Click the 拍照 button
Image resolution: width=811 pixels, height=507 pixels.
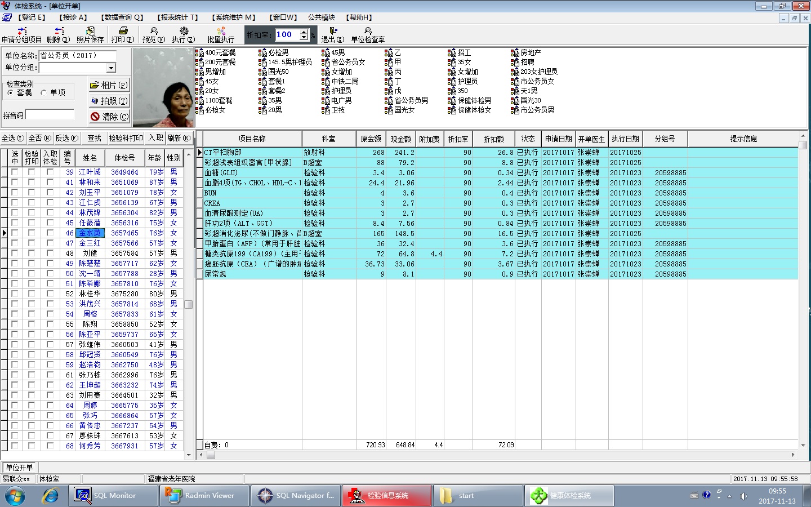[x=109, y=101]
